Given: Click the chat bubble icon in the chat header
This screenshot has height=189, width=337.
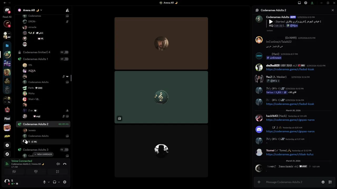Looking at the screenshot, I should coord(257,10).
